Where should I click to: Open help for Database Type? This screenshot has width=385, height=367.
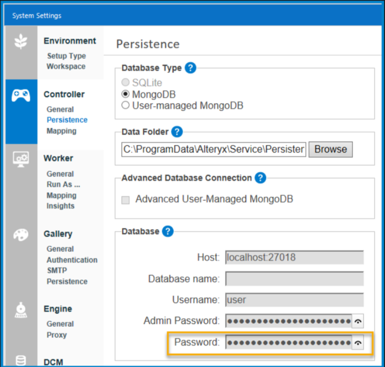click(x=190, y=68)
